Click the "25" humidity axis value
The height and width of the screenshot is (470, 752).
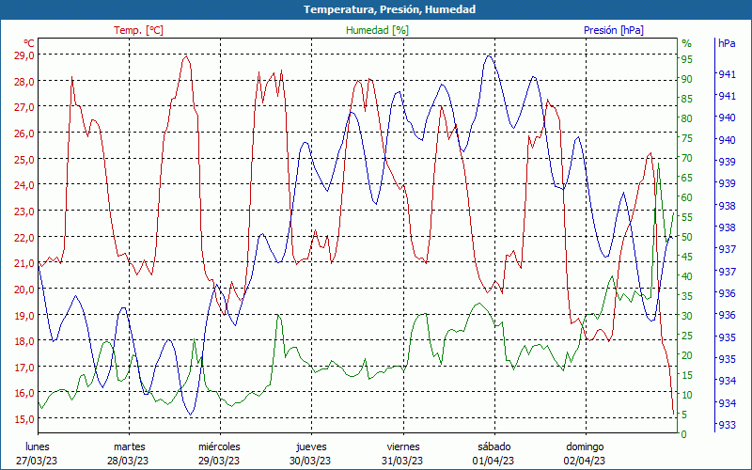[687, 336]
